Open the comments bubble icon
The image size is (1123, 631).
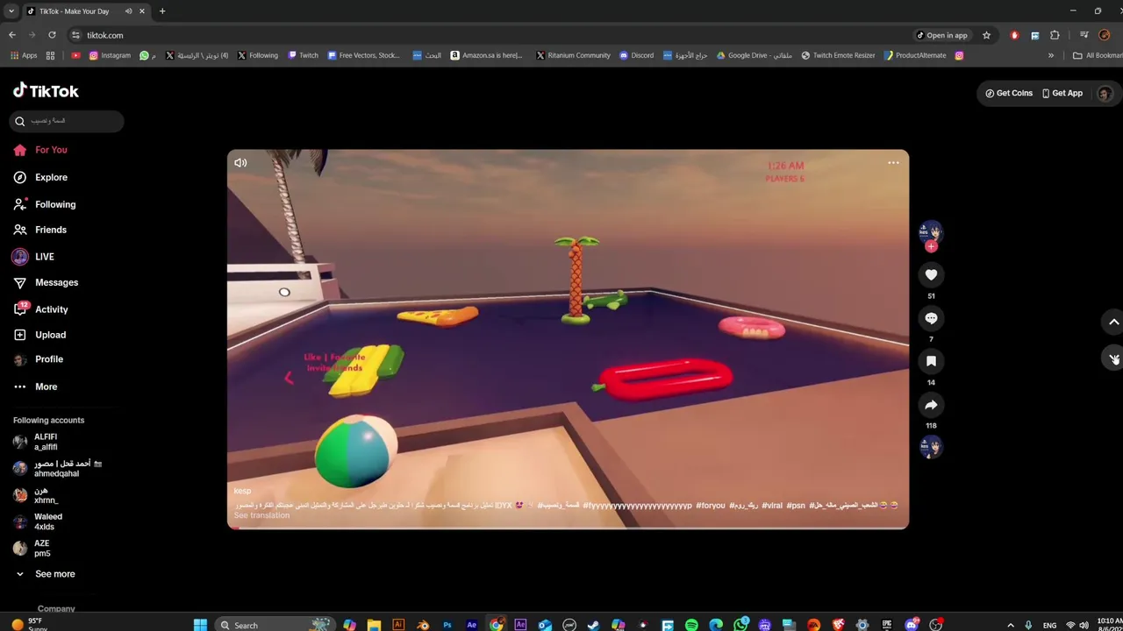click(x=931, y=318)
